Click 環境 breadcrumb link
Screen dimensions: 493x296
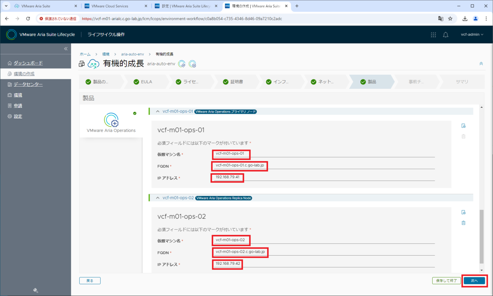106,54
